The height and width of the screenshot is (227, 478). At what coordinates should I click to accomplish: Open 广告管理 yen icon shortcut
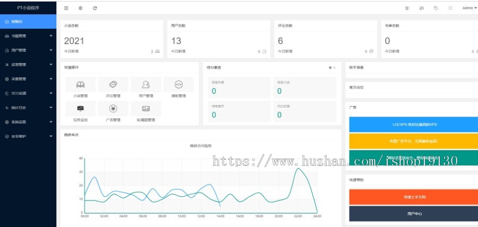(113, 109)
